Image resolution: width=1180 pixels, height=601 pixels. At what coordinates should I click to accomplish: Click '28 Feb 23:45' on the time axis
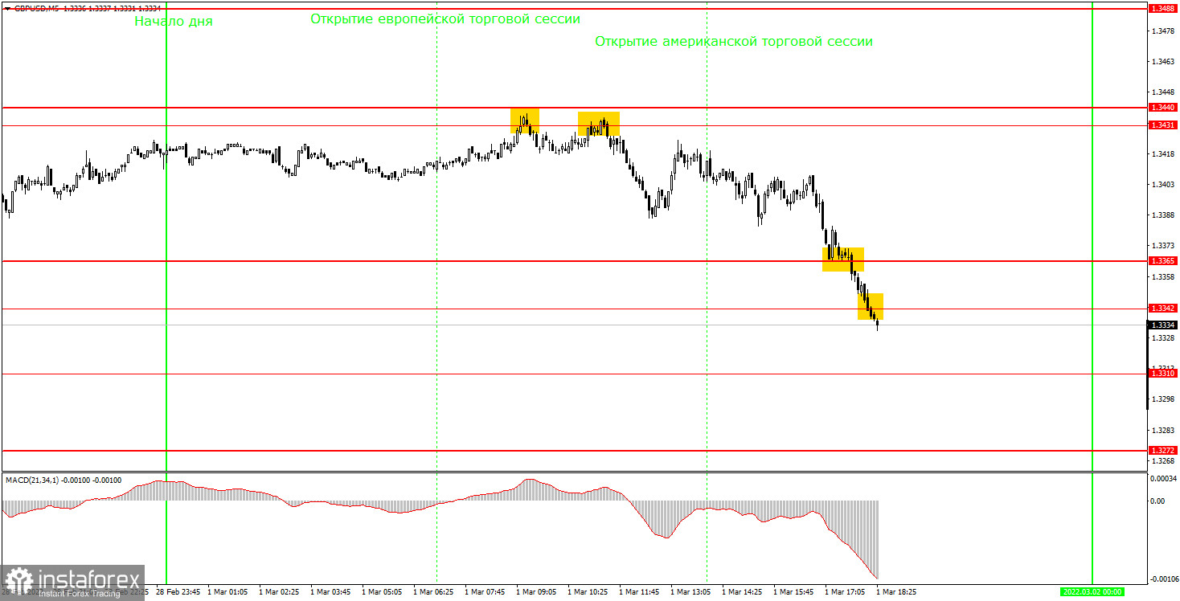178,592
